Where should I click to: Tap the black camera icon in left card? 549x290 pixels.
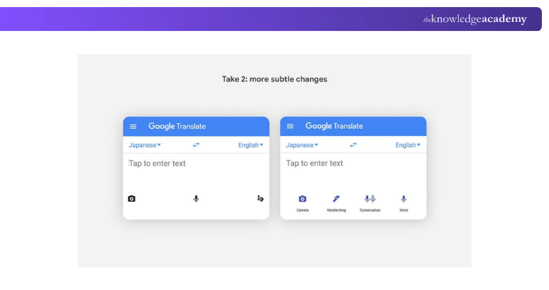(x=132, y=198)
